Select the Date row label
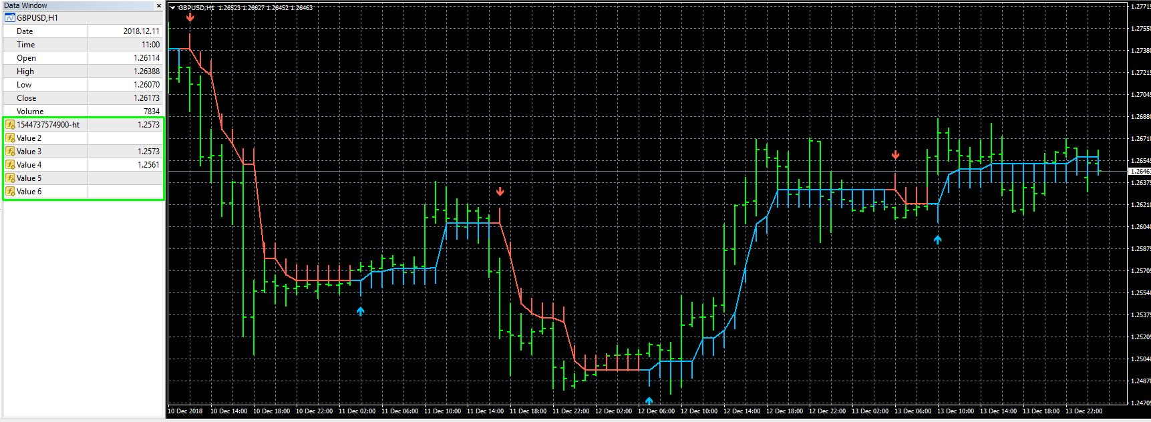The height and width of the screenshot is (422, 1151). 25,31
